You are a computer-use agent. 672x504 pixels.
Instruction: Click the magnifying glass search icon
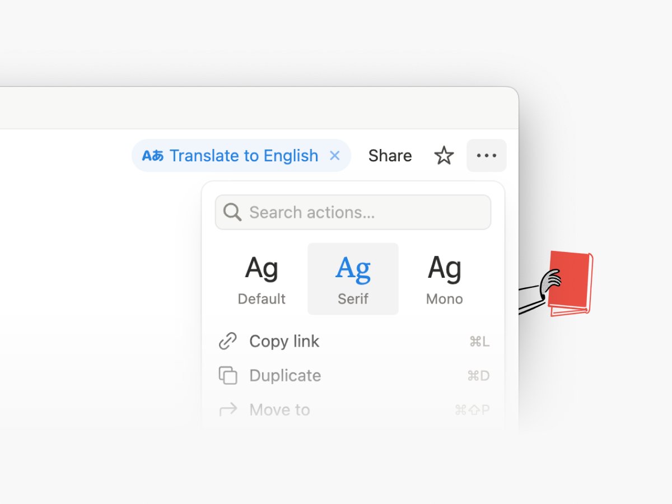click(x=231, y=212)
